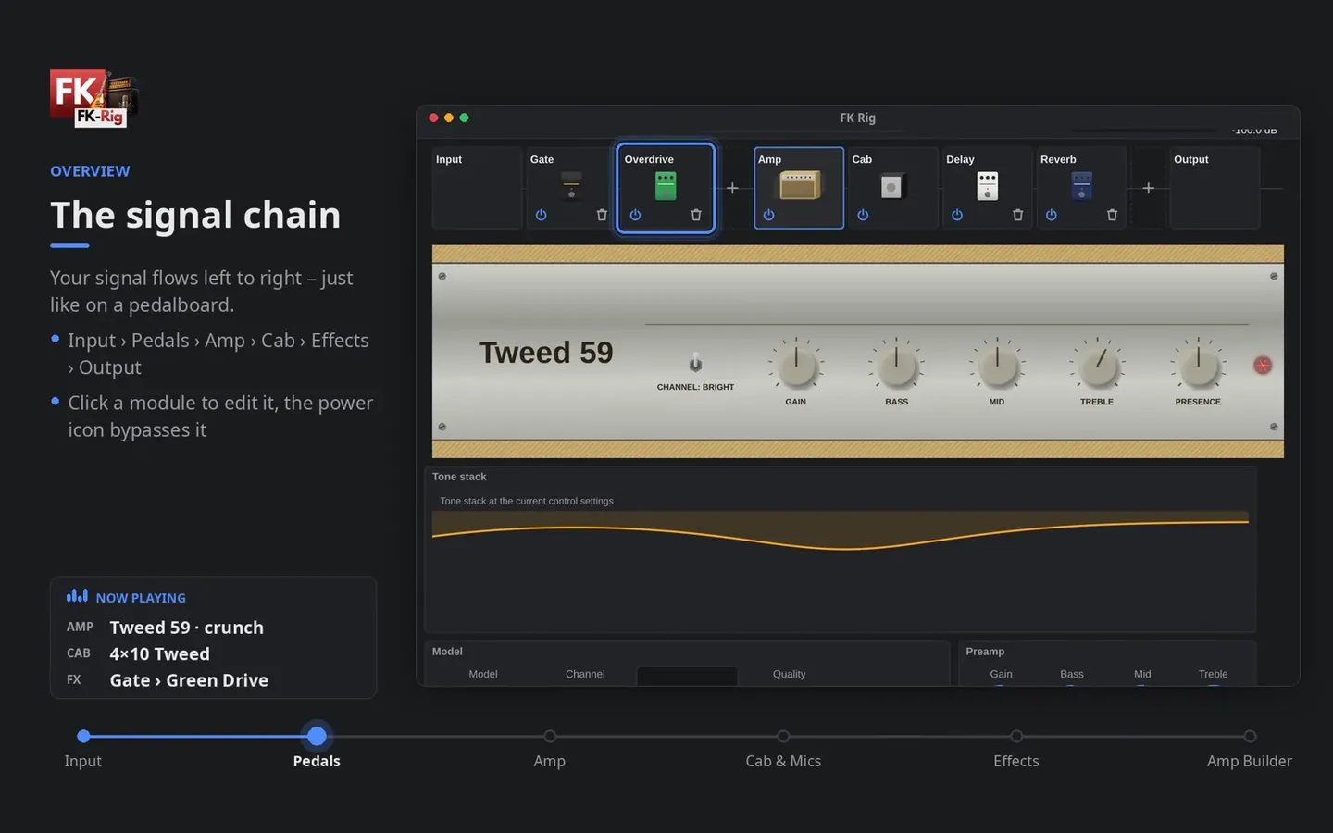The image size is (1333, 833).
Task: Click the Now Playing equalizer bars icon
Action: click(77, 596)
